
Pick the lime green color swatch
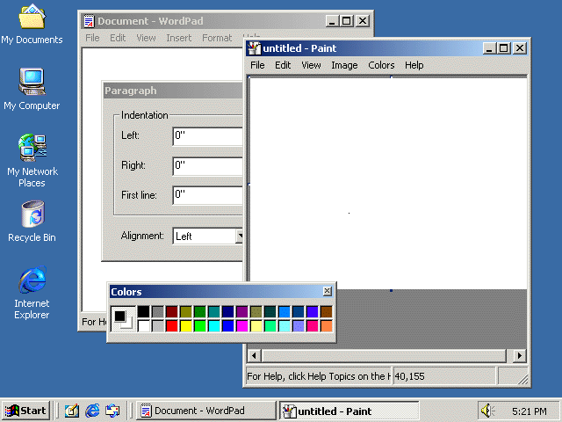(x=199, y=326)
